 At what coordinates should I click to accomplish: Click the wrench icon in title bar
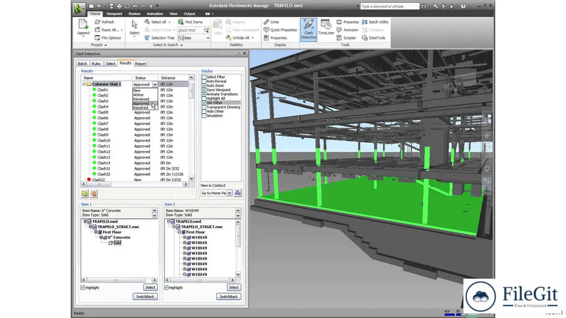[435, 6]
